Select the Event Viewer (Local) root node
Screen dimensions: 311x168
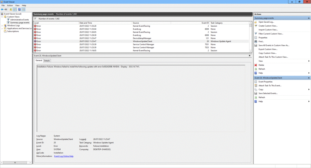(x=12, y=14)
